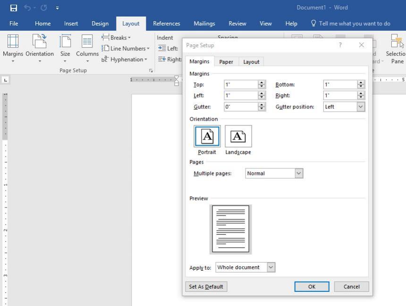The image size is (406, 306).
Task: Click the Bottom margin input field
Action: [340, 84]
